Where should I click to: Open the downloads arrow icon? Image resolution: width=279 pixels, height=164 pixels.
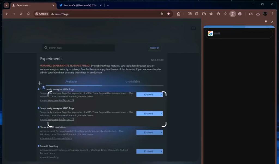click(x=258, y=14)
